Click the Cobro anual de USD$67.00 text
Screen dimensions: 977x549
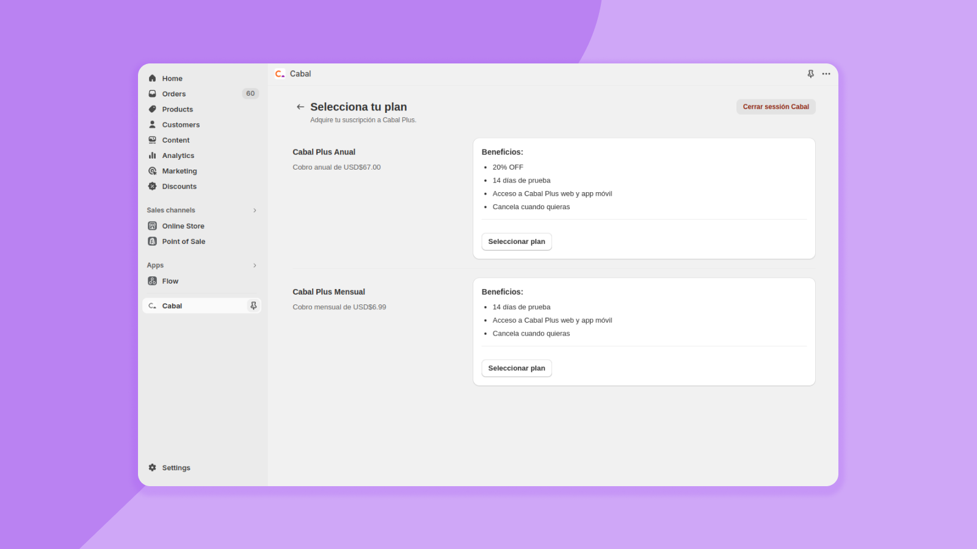336,167
